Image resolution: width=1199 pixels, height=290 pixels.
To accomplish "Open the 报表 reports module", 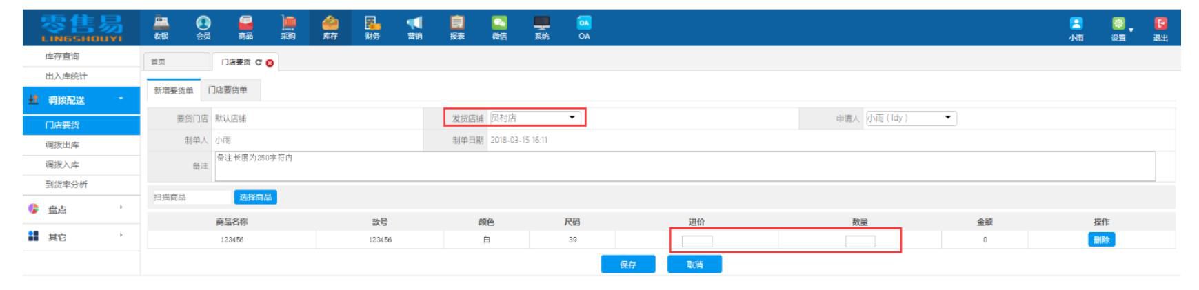I will click(457, 28).
